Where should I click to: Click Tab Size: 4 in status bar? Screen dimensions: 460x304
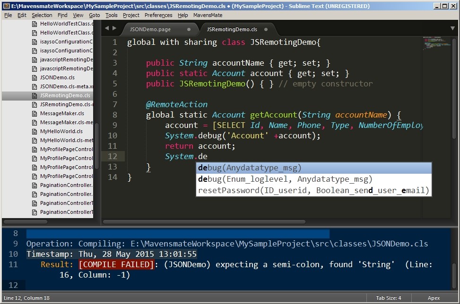pos(390,298)
